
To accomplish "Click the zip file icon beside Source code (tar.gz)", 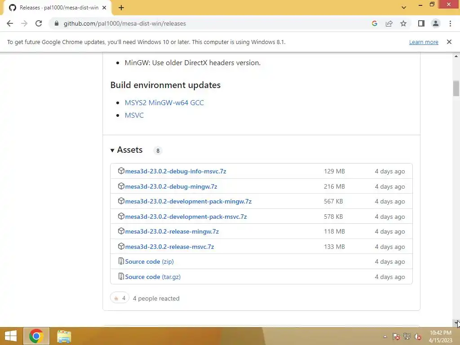I will 121,276.
